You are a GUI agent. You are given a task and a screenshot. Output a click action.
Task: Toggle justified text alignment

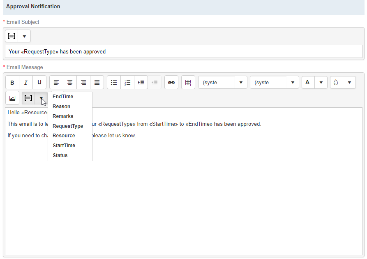pyautogui.click(x=97, y=82)
